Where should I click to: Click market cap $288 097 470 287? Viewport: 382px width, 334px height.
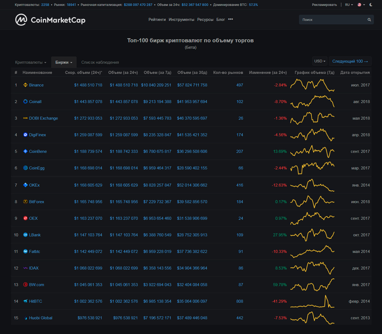[138, 5]
